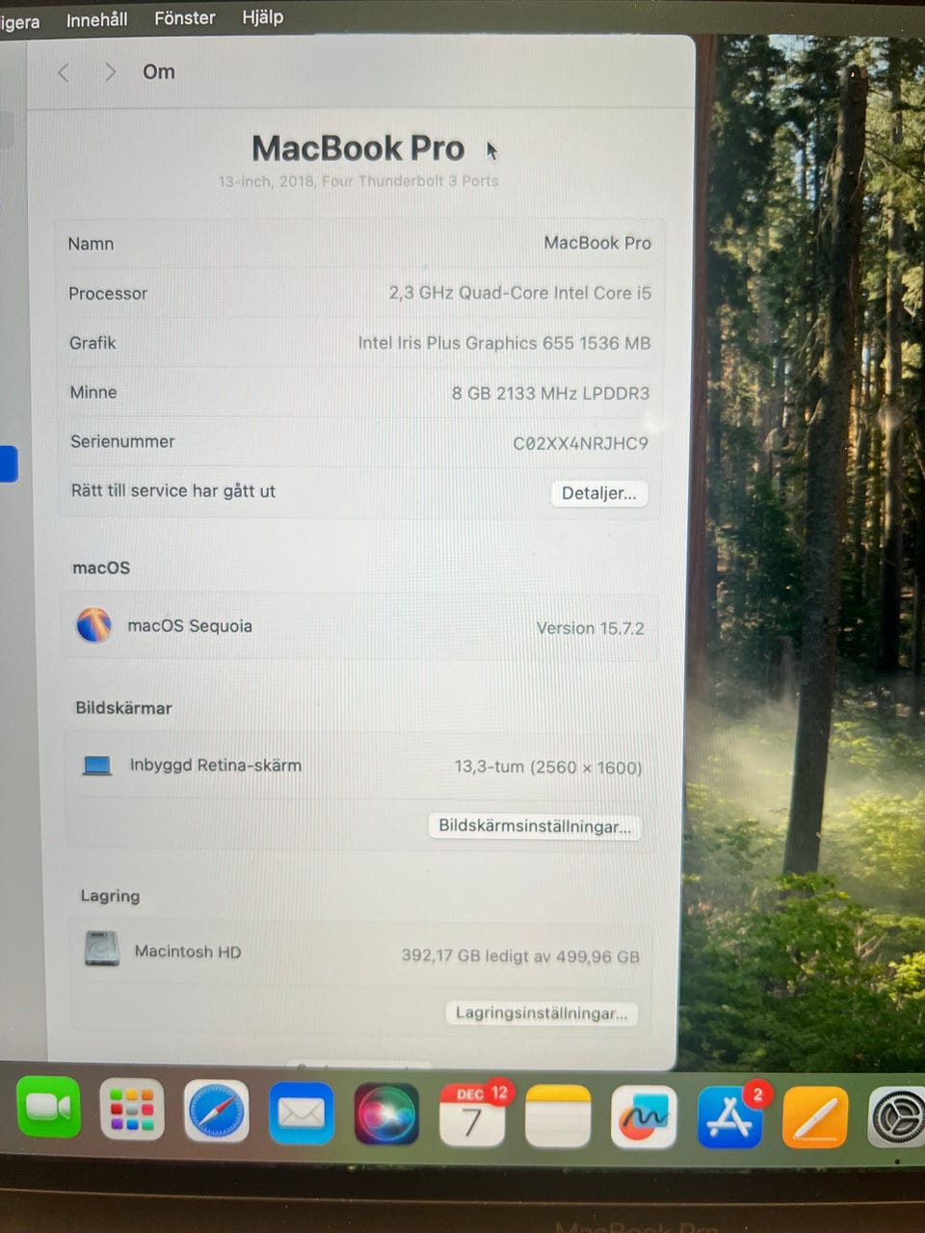925x1233 pixels.
Task: Open Calendar showing Dec 7
Action: (x=472, y=1115)
